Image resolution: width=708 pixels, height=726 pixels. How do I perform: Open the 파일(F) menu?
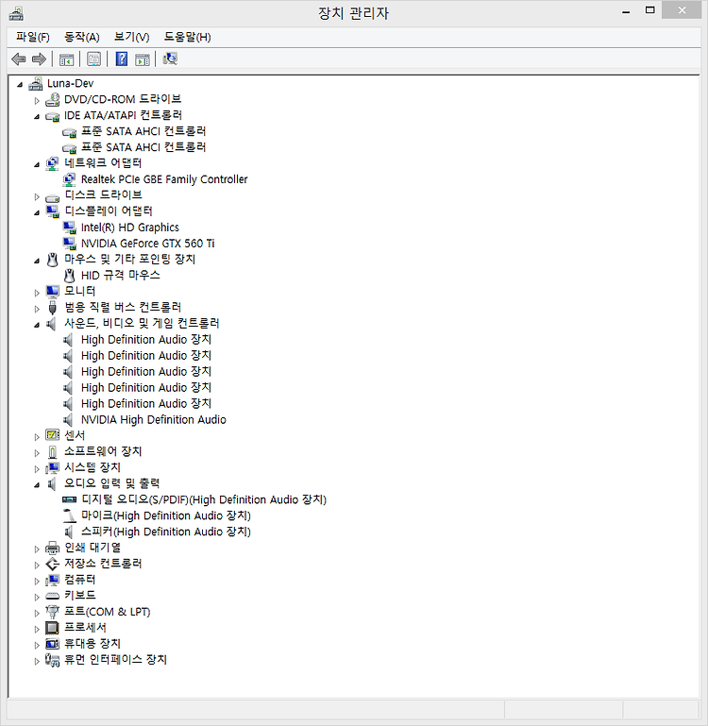click(33, 37)
